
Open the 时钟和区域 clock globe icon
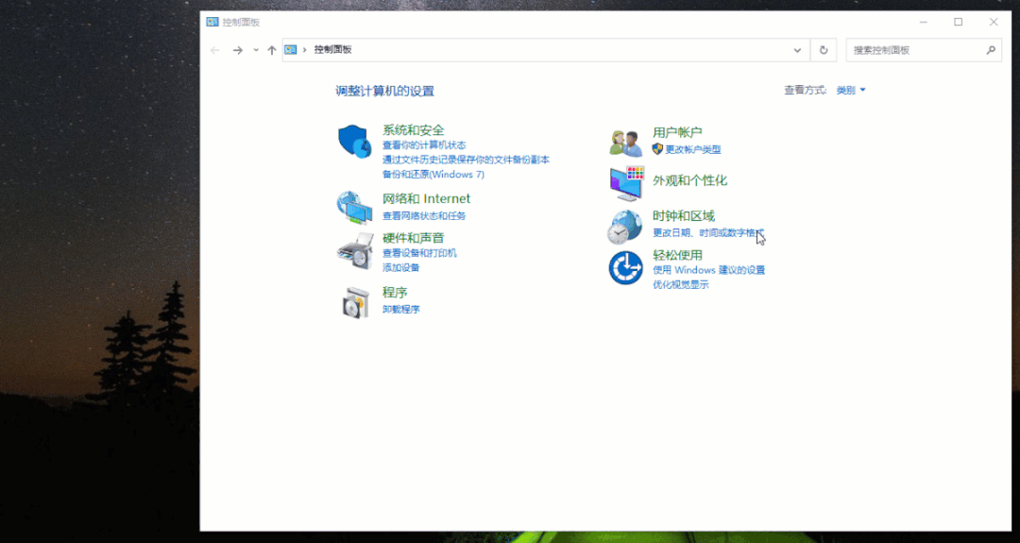coord(625,227)
